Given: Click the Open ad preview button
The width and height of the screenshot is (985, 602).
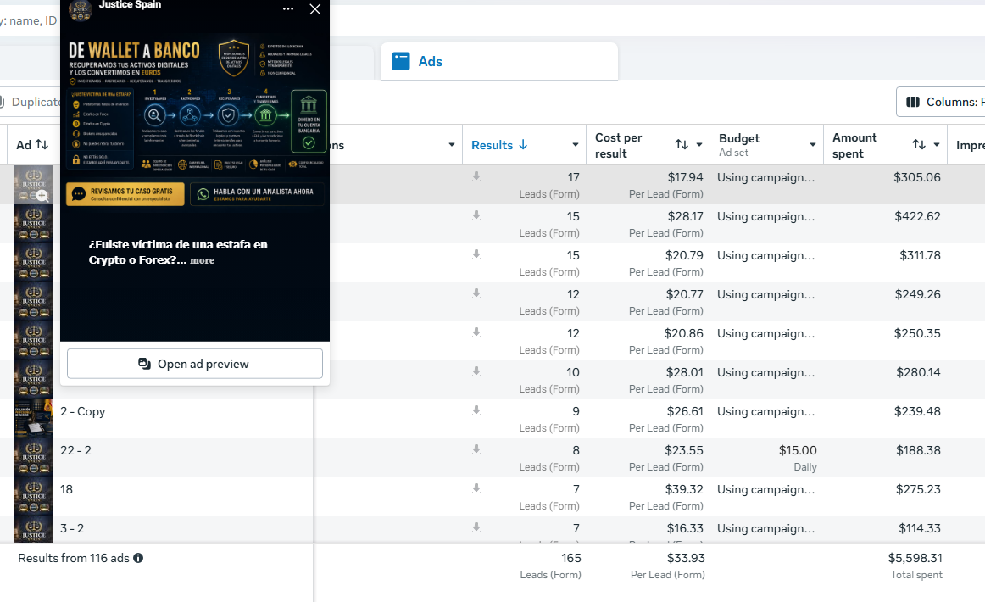Looking at the screenshot, I should pos(195,364).
